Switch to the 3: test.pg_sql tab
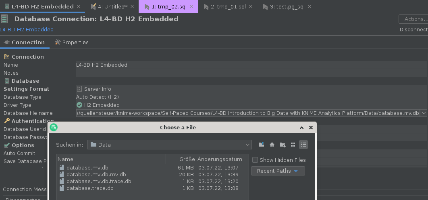This screenshot has width=428, height=200. [x=287, y=6]
